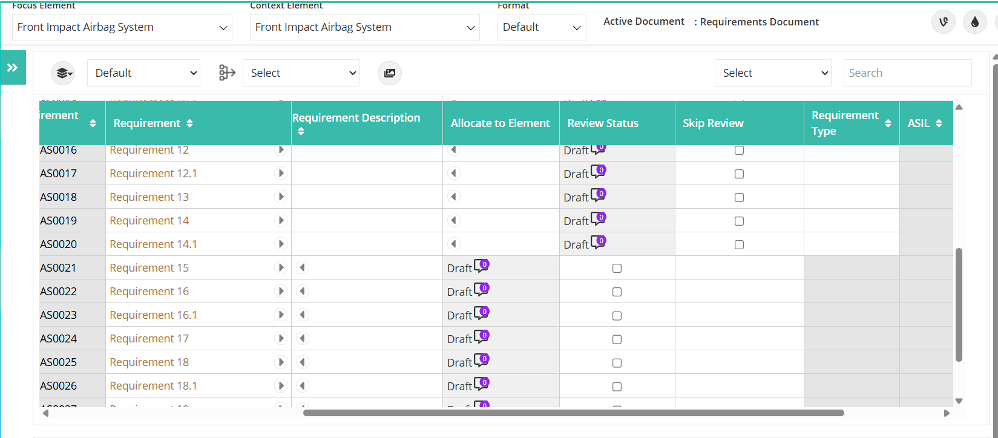The height and width of the screenshot is (438, 998).
Task: Click the Skip Review column header
Action: click(739, 123)
